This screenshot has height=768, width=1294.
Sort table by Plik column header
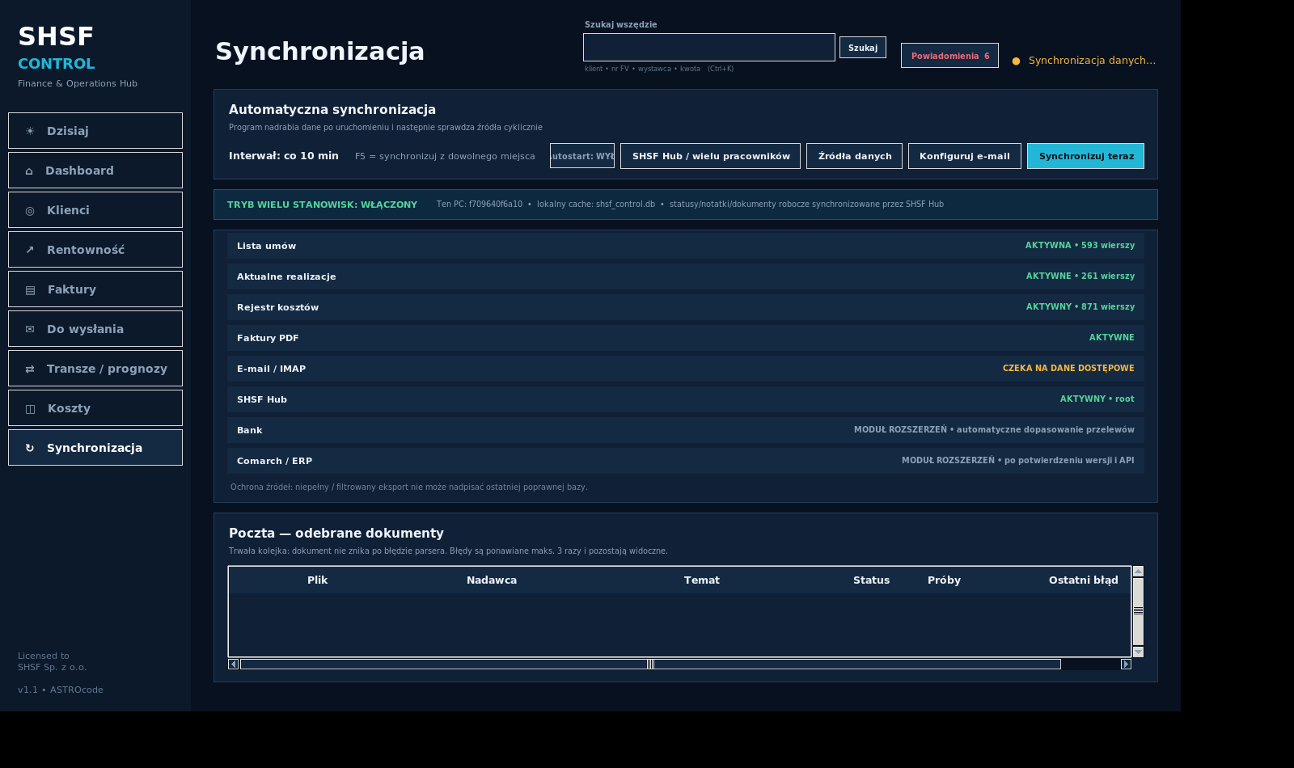pos(317,580)
